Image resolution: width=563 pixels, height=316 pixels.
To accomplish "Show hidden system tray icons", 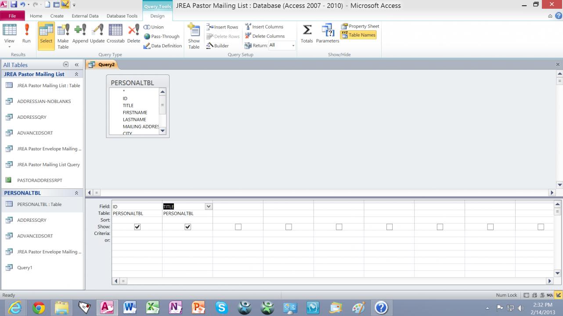I will pos(487,308).
